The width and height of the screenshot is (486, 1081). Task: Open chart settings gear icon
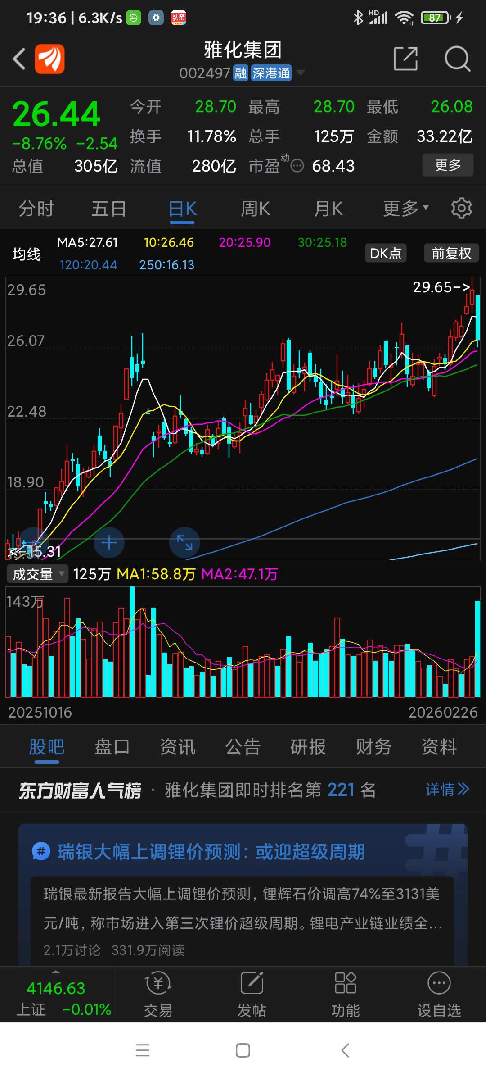click(462, 208)
